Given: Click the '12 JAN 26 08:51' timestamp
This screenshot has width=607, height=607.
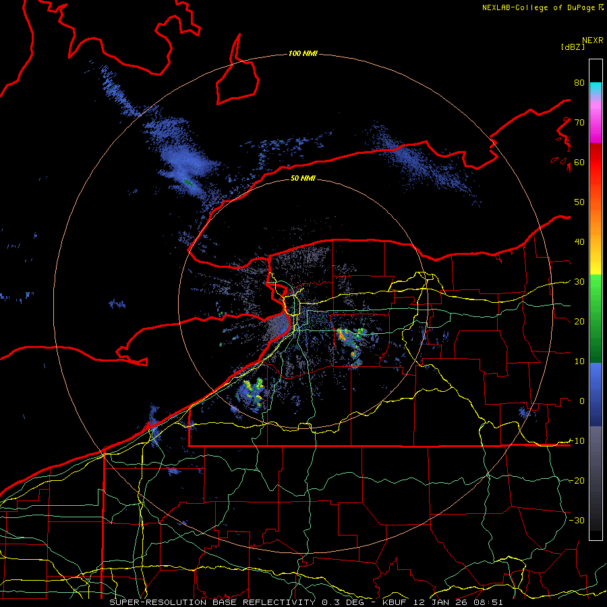Looking at the screenshot, I should tap(457, 602).
